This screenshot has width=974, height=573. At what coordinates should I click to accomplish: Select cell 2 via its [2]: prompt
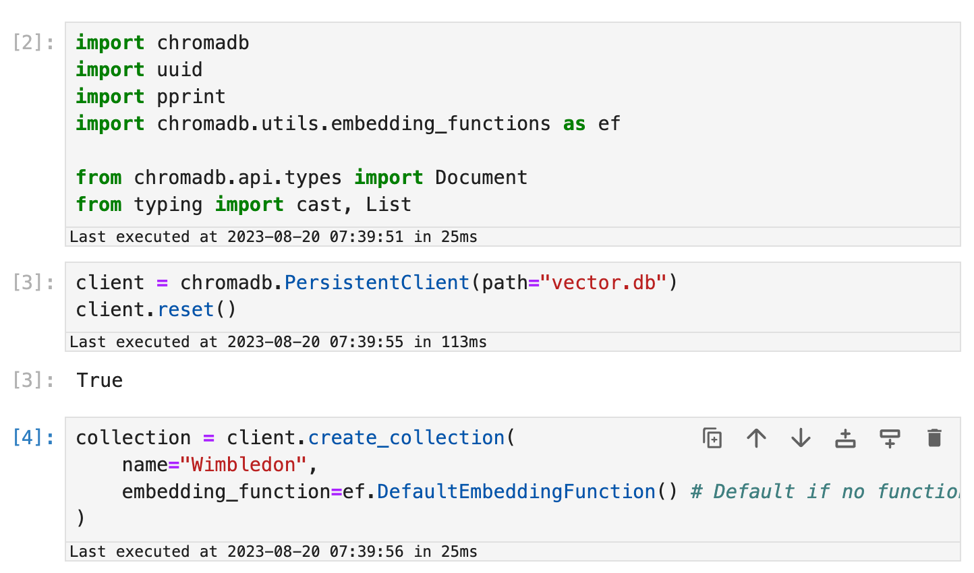(x=34, y=43)
